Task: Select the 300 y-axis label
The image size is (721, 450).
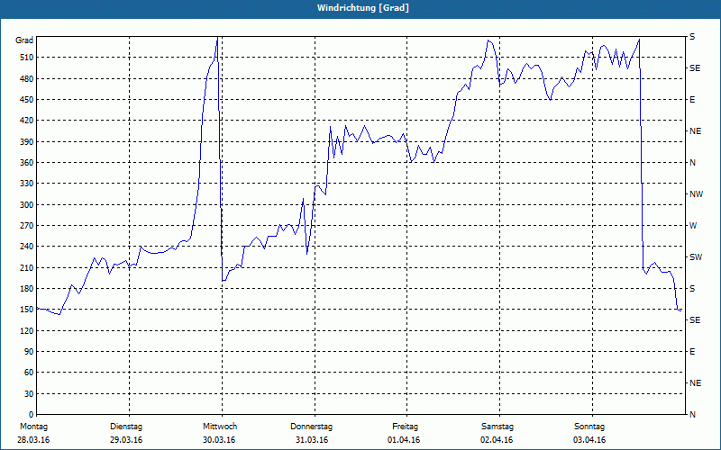Action: point(27,205)
